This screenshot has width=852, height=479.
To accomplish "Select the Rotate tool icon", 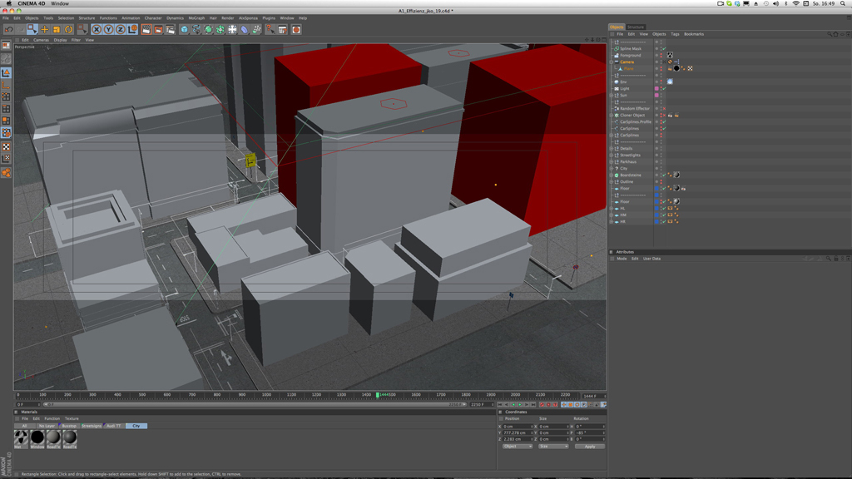I will pos(68,30).
